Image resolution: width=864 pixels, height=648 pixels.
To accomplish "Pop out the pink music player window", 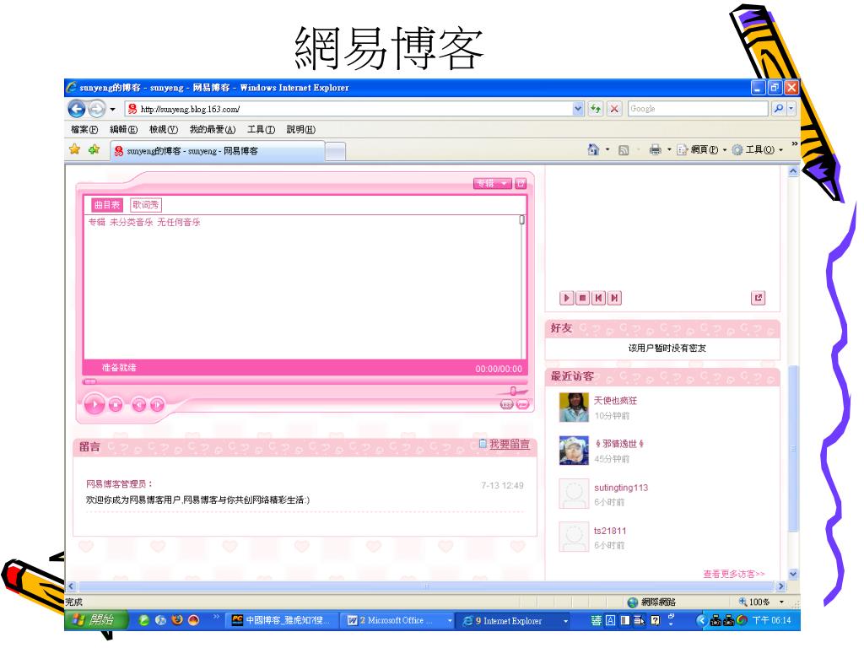I will (x=521, y=183).
